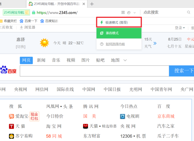Close the 2345网址导航 tab
Image resolution: width=194 pixels, height=141 pixels.
pos(84,4)
